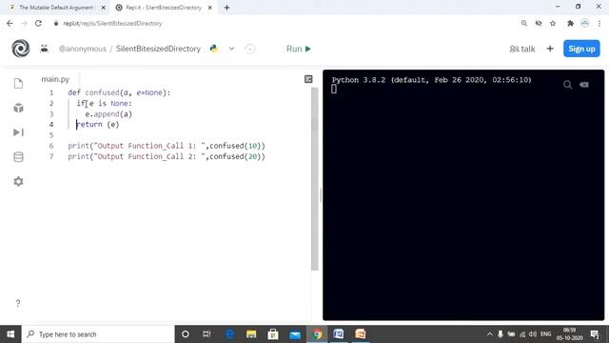Click the confused(10) print line

click(167, 146)
